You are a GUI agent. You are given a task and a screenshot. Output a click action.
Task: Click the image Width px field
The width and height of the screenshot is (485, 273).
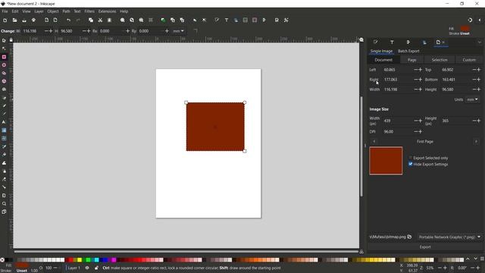click(x=397, y=121)
